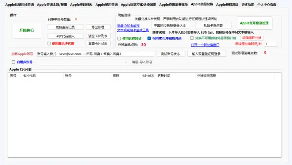
Task: Select the 个人中心页面 tab
Action: click(267, 5)
